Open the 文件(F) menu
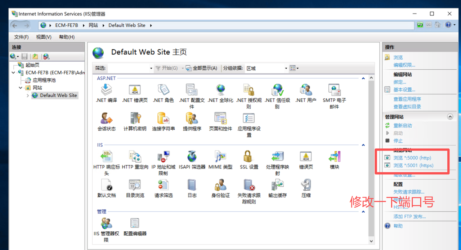Image resolution: width=461 pixels, height=250 pixels. 21,37
